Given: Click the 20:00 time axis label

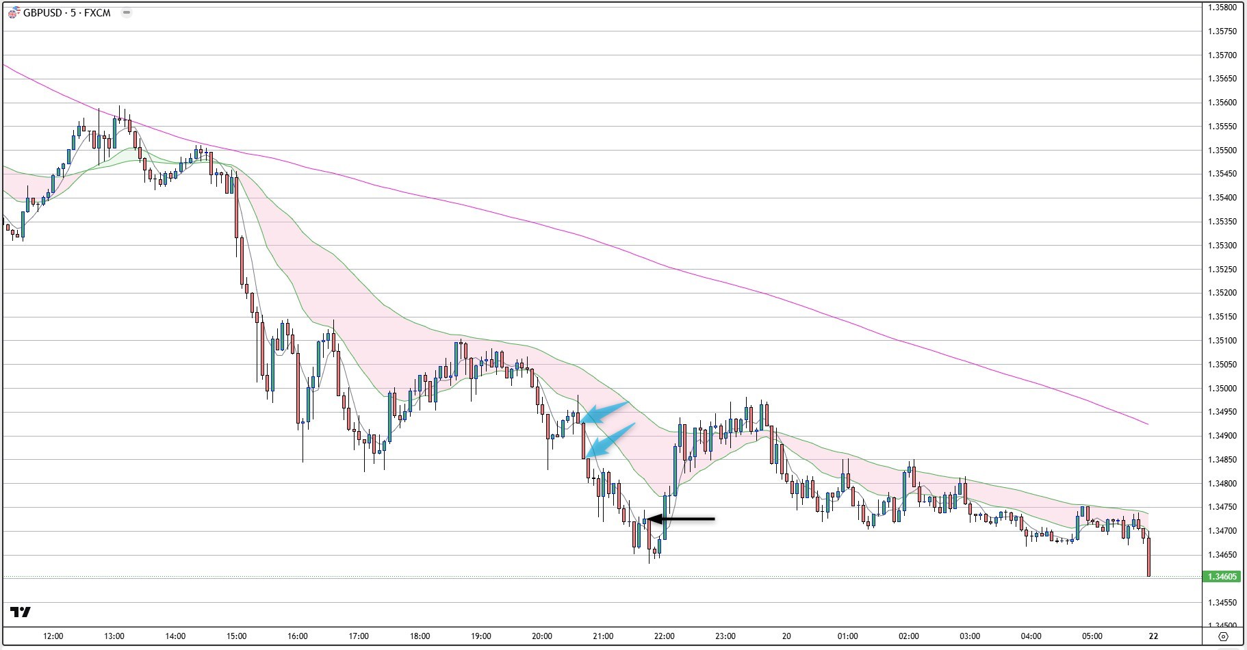Looking at the screenshot, I should tap(542, 636).
